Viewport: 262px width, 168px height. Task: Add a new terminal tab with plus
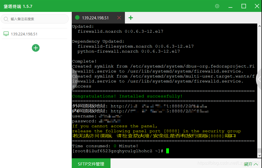pos(131,18)
